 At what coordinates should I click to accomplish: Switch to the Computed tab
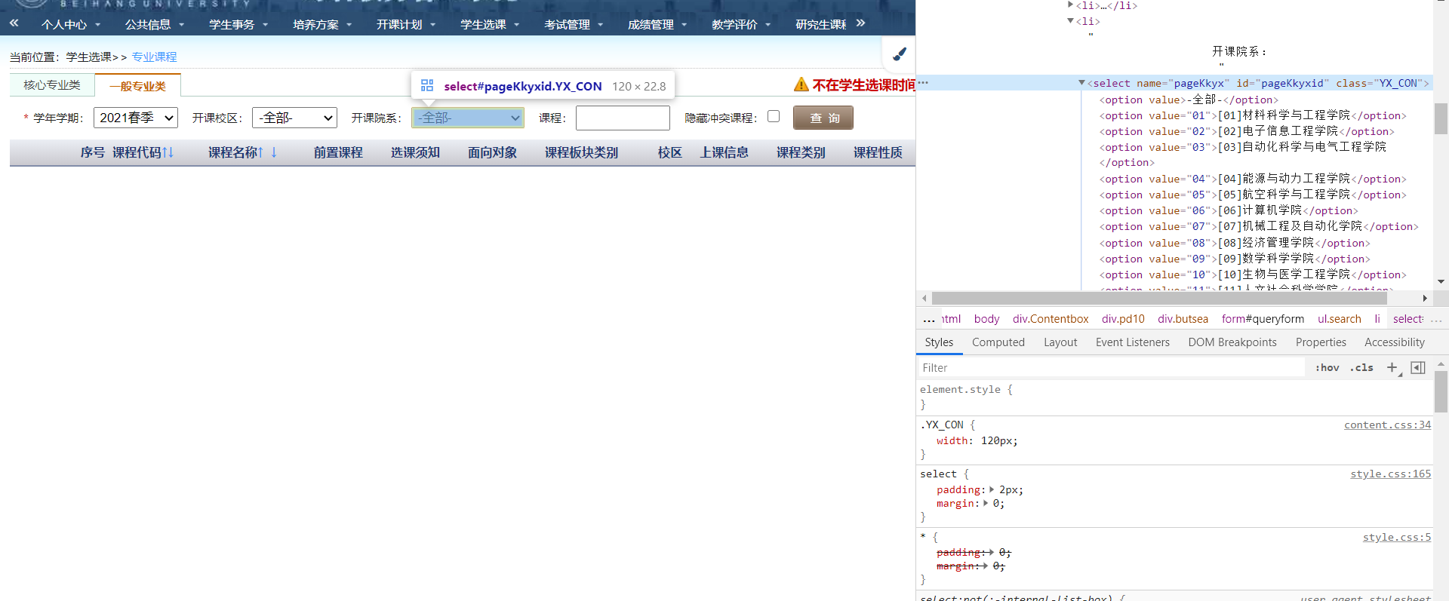pyautogui.click(x=998, y=342)
